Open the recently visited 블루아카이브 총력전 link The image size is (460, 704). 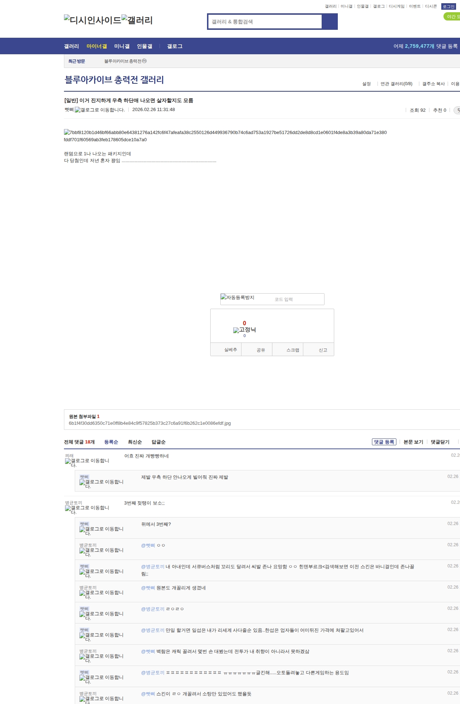click(x=125, y=61)
